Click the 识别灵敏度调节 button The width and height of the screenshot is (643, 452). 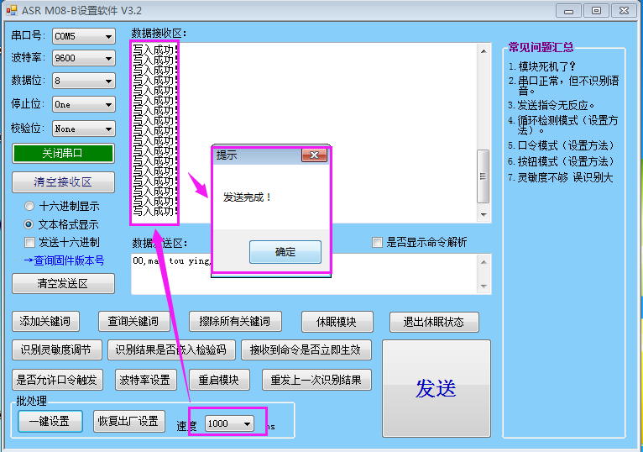click(x=56, y=350)
